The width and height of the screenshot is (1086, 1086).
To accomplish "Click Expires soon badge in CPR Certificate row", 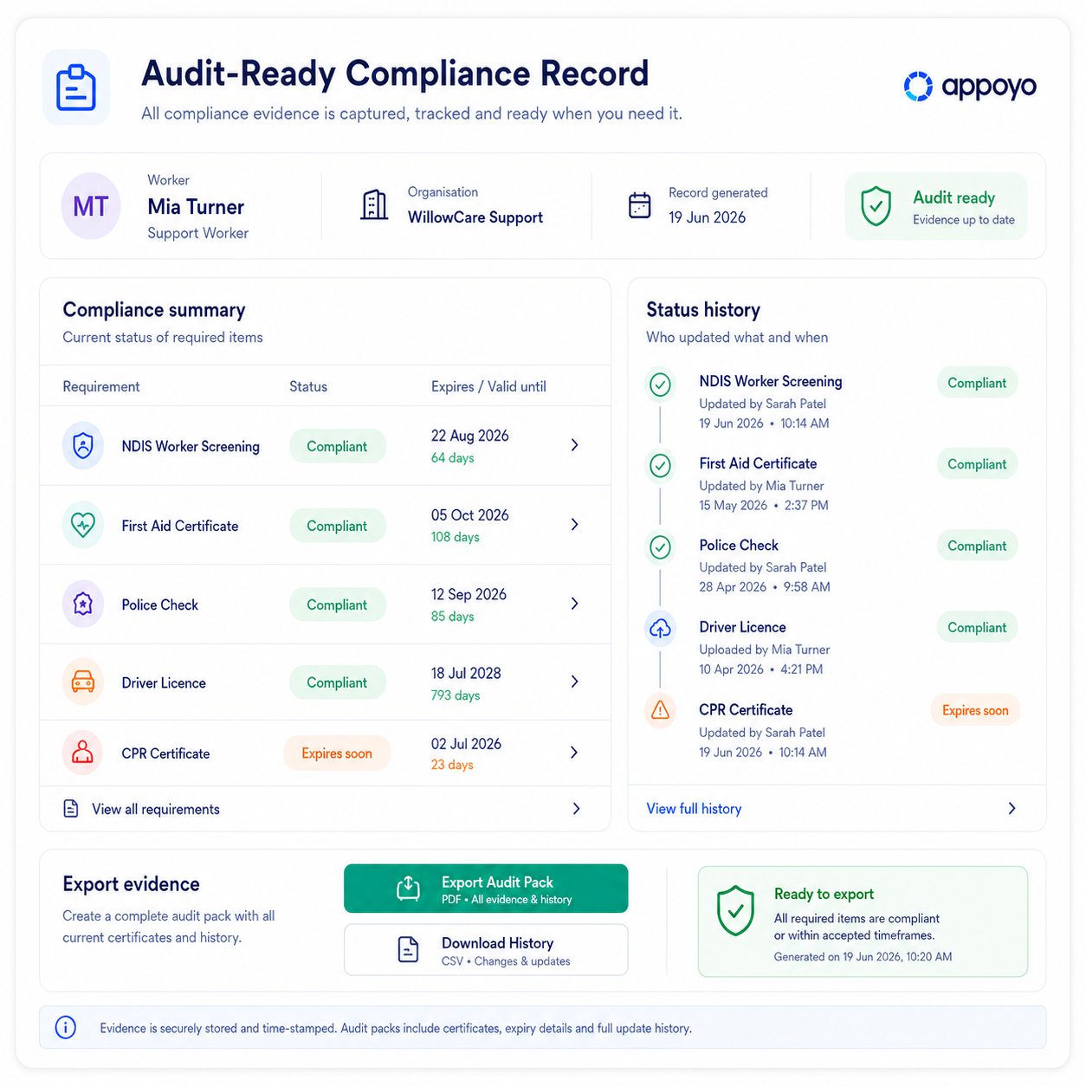I will pyautogui.click(x=337, y=753).
